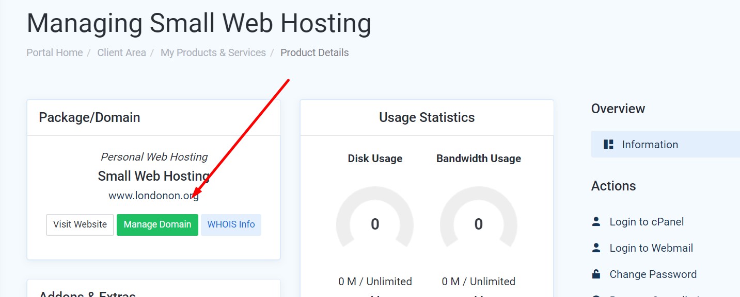Click the user icon beside Login to cPanel
Screen dimensions: 740x297
click(596, 222)
